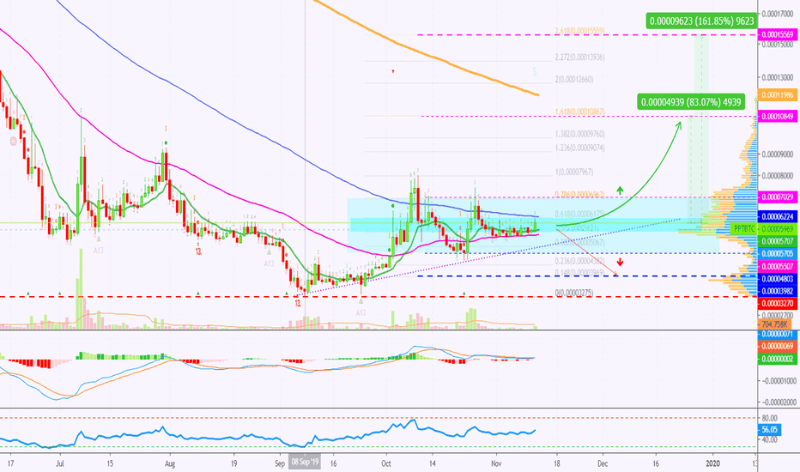
Task: Click the green upward arrow marker
Action: click(x=620, y=191)
